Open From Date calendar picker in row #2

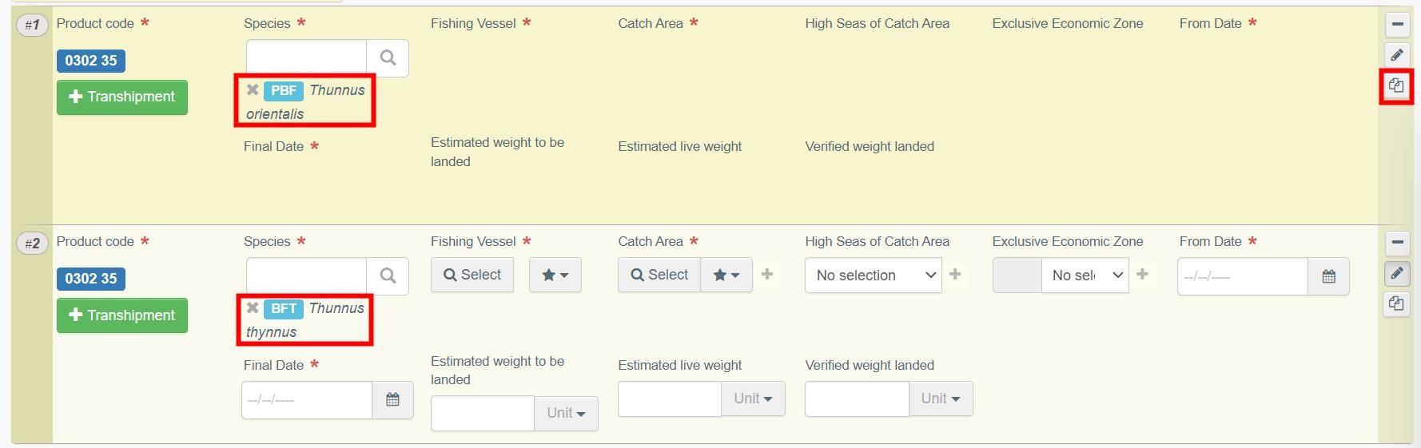click(1328, 276)
